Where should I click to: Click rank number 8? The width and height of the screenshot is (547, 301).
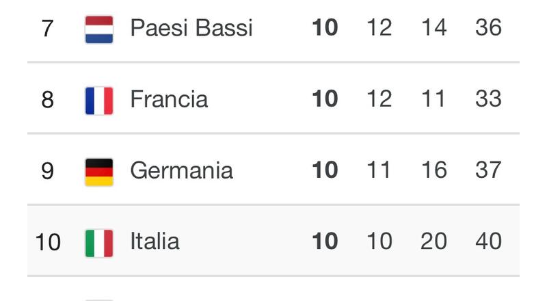point(47,100)
